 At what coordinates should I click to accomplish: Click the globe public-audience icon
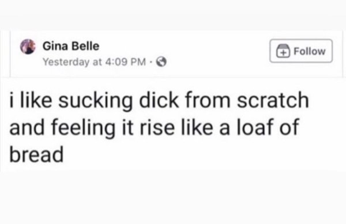pyautogui.click(x=161, y=62)
